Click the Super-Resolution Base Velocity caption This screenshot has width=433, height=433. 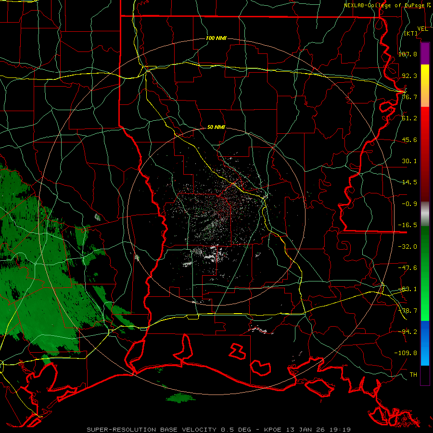[x=219, y=430]
